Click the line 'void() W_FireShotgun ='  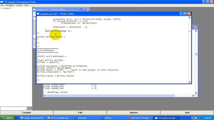pyautogui.click(x=51, y=56)
